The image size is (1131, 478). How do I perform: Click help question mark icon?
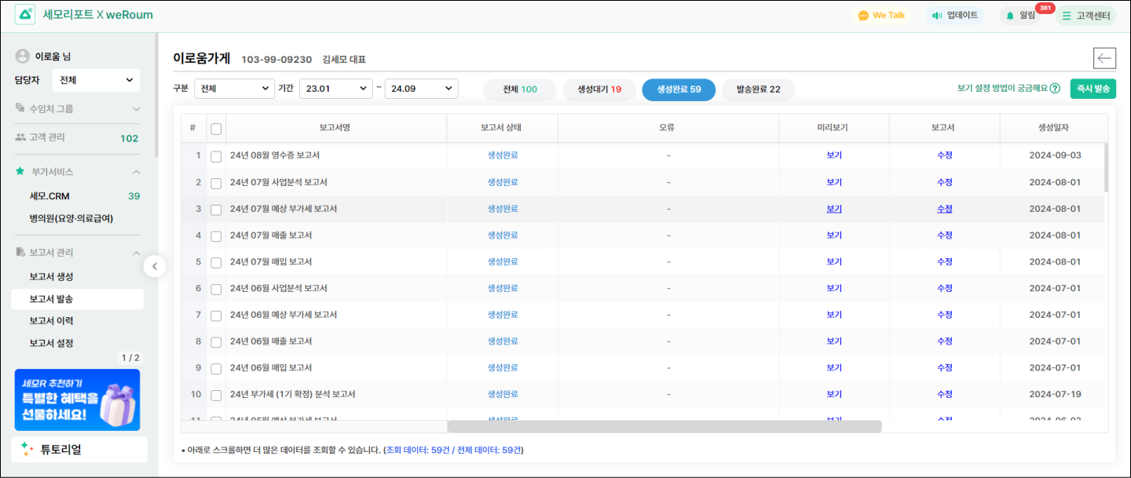[1055, 89]
